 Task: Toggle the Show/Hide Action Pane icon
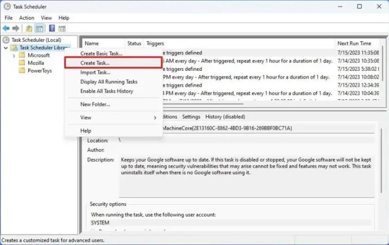click(x=62, y=29)
